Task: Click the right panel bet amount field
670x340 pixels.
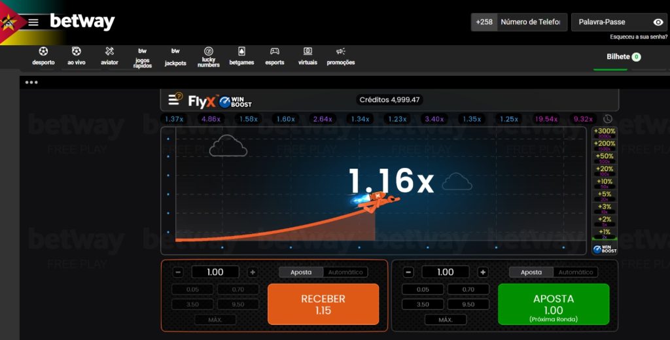Action: [x=445, y=272]
